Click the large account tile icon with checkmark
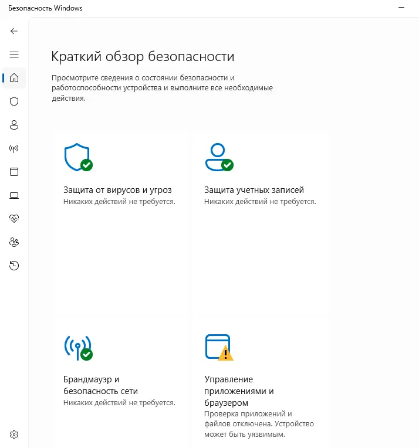This screenshot has height=448, width=419. coord(218,157)
